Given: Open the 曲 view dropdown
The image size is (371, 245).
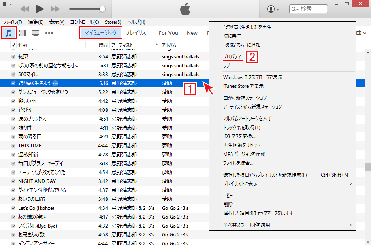Looking at the screenshot, I should click(361, 33).
